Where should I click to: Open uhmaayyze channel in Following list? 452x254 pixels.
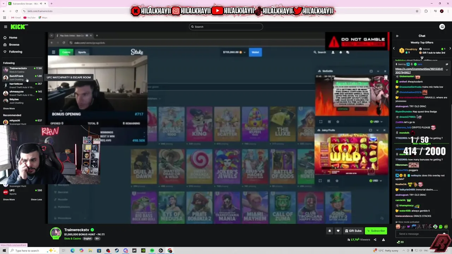[x=23, y=93]
